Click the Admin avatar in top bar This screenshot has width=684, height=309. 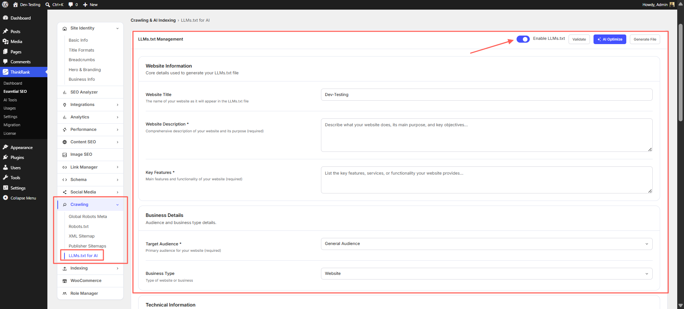click(672, 5)
